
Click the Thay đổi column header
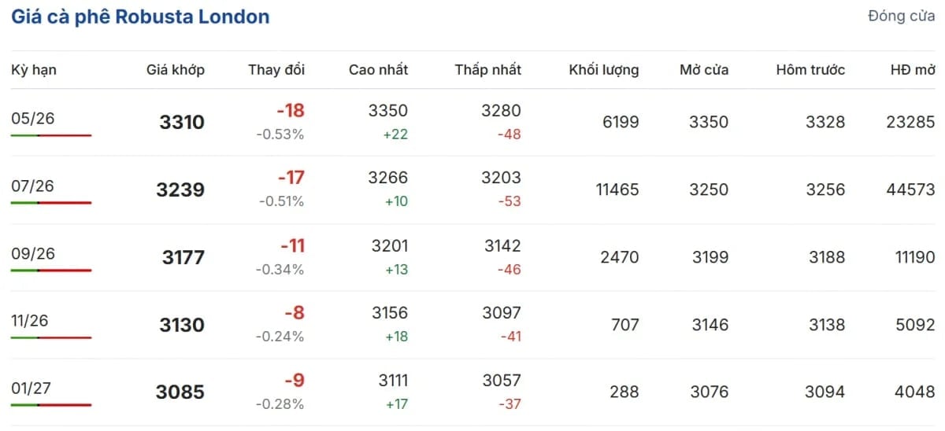276,70
